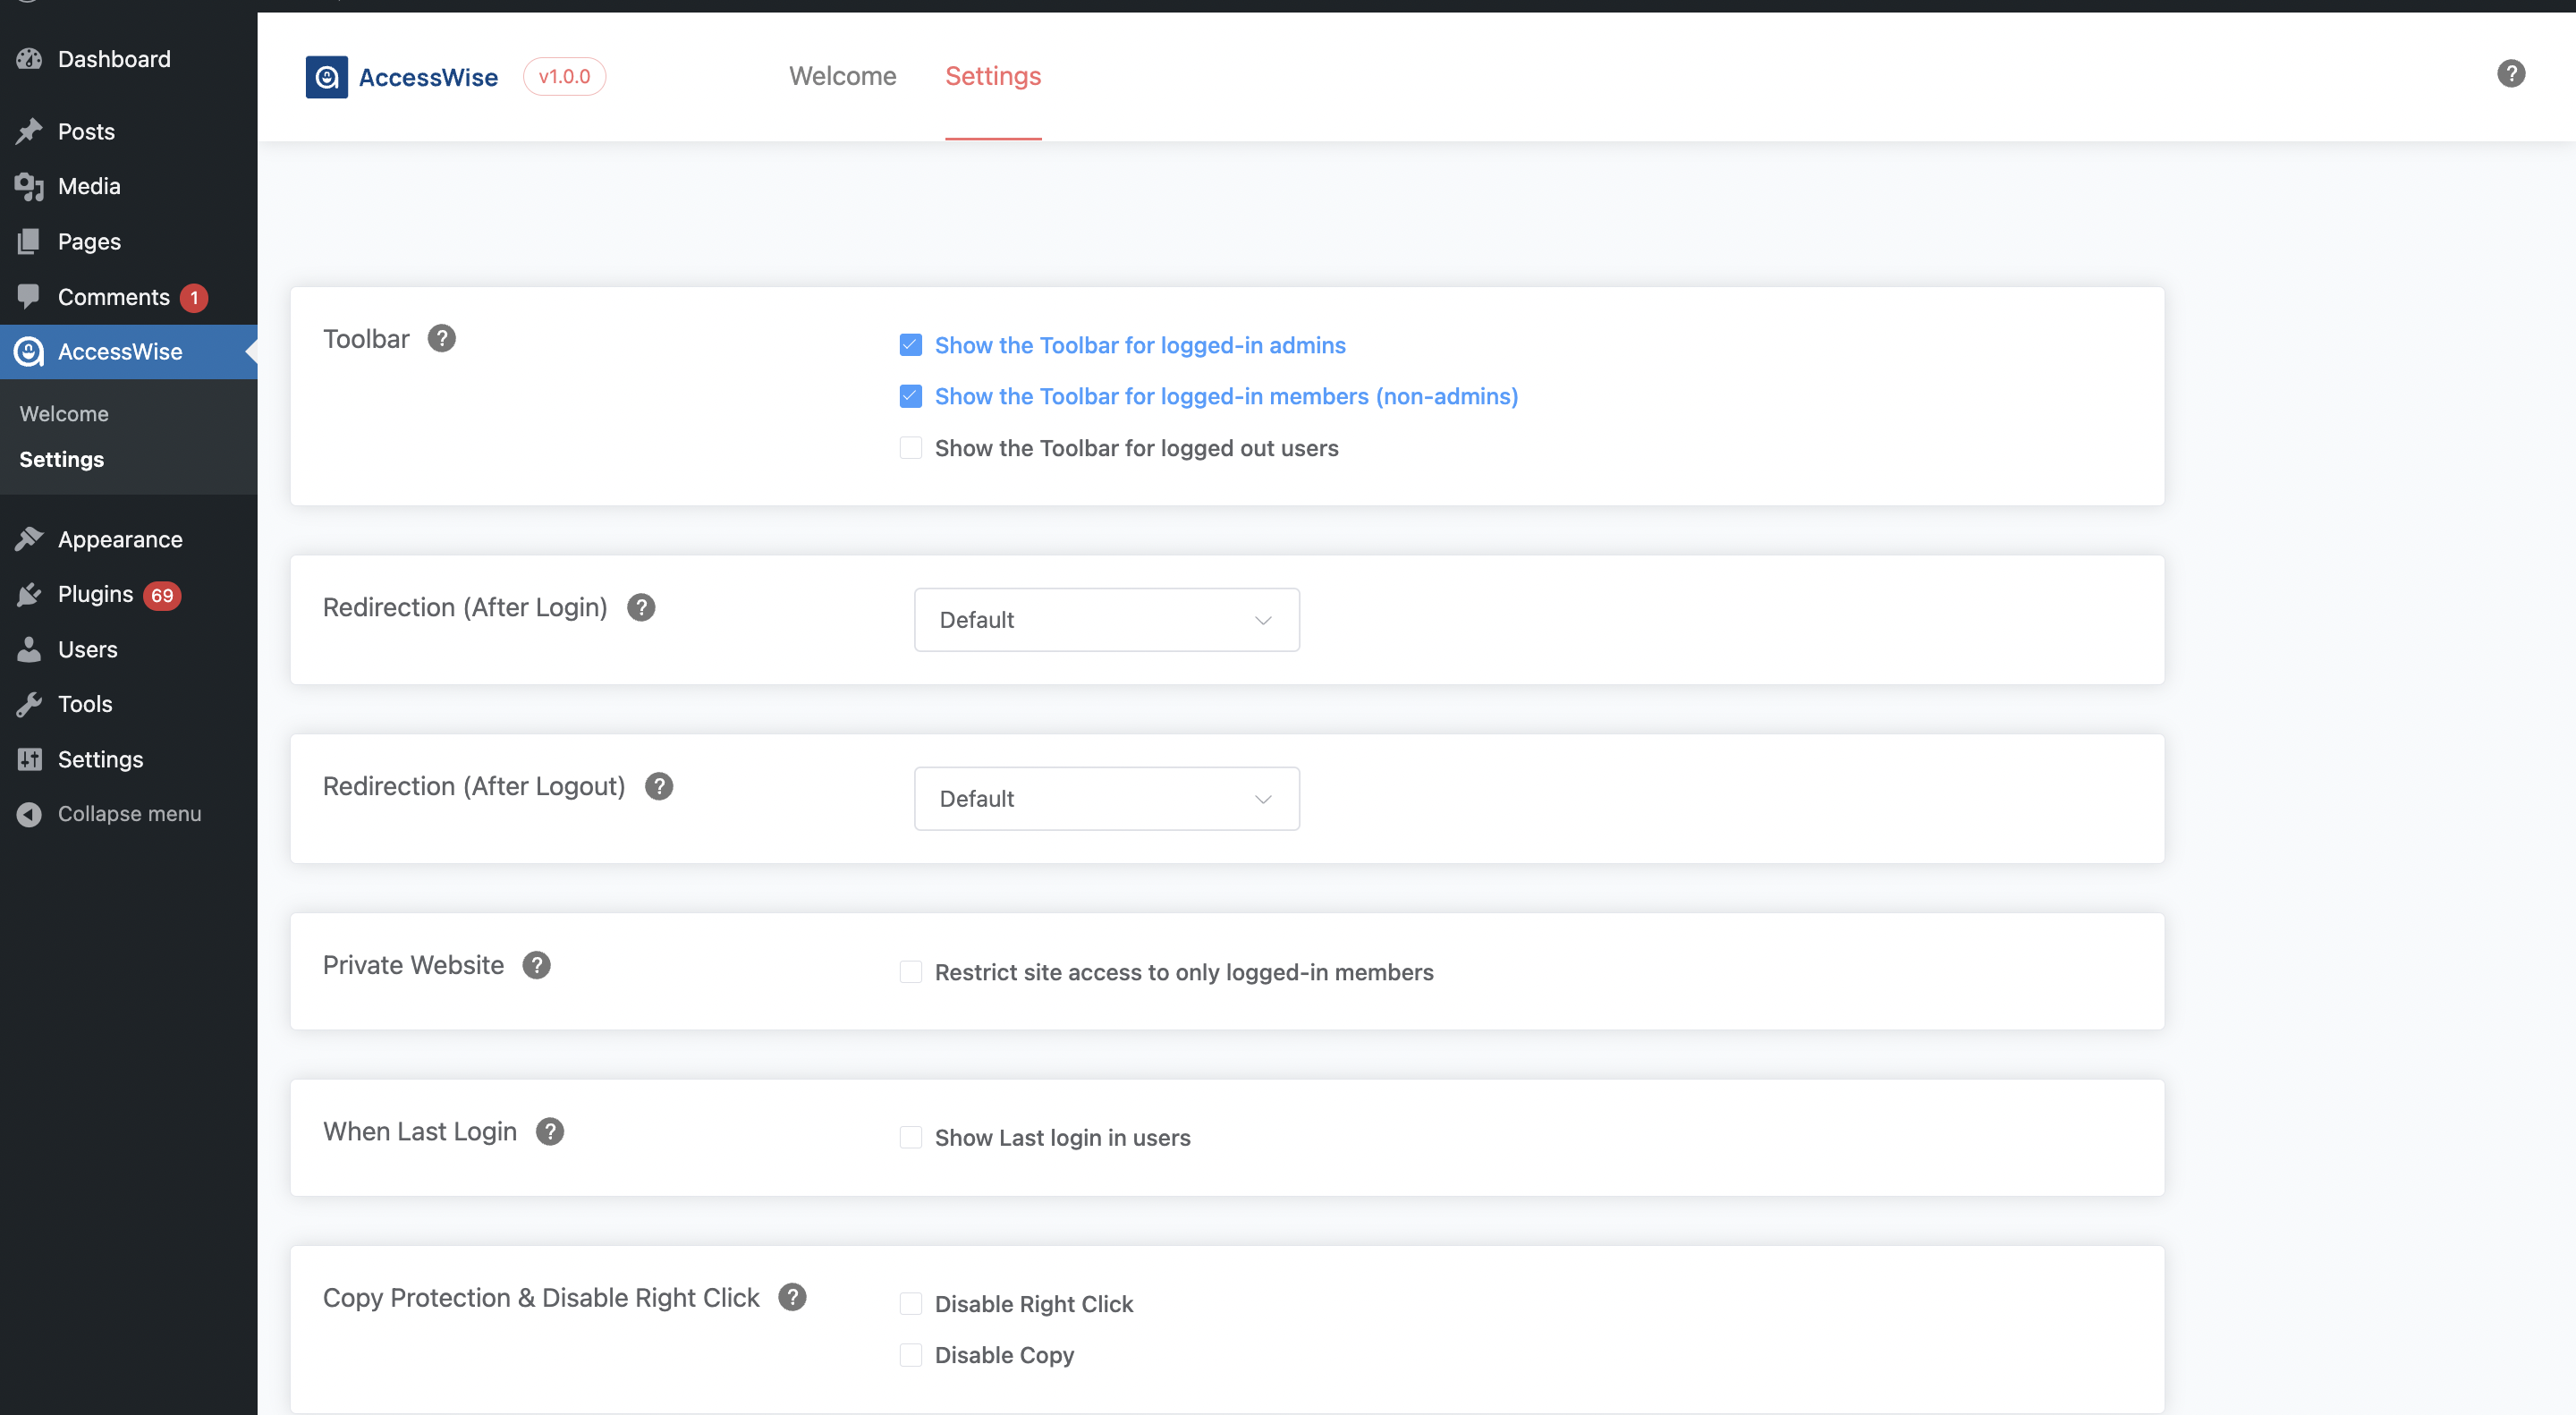Open the Redirection After Logout dropdown
This screenshot has width=2576, height=1415.
pyautogui.click(x=1107, y=799)
